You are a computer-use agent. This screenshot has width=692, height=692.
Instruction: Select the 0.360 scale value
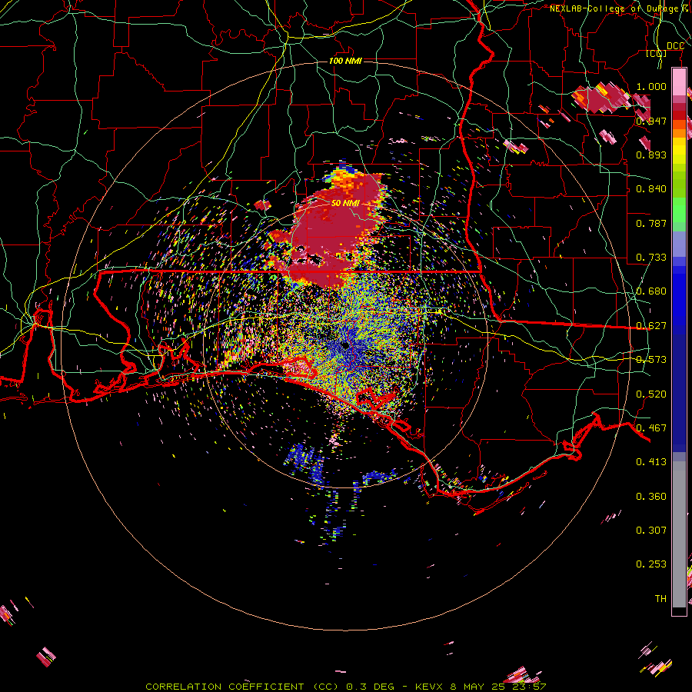click(x=651, y=497)
